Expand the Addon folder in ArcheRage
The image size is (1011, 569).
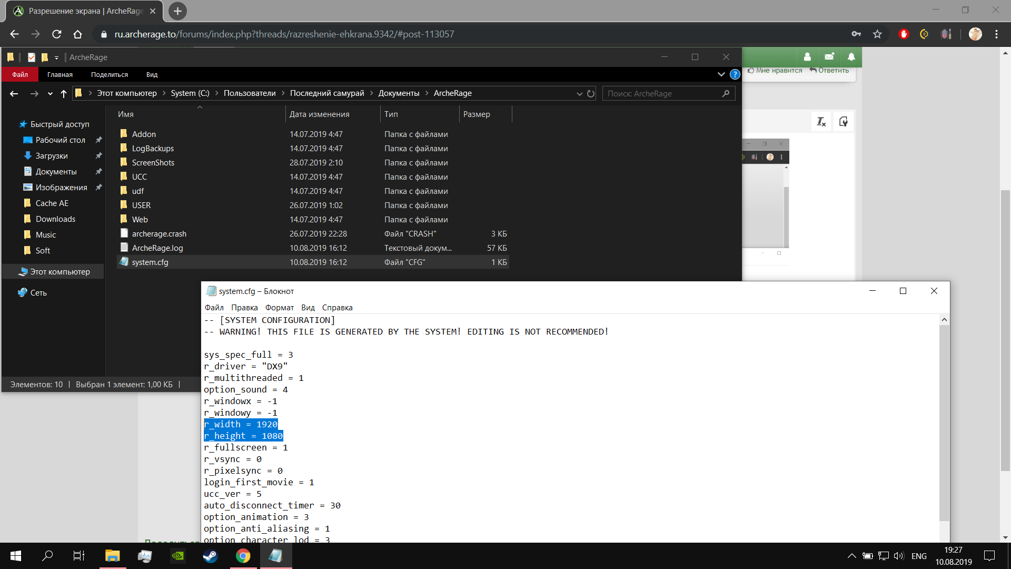point(143,133)
